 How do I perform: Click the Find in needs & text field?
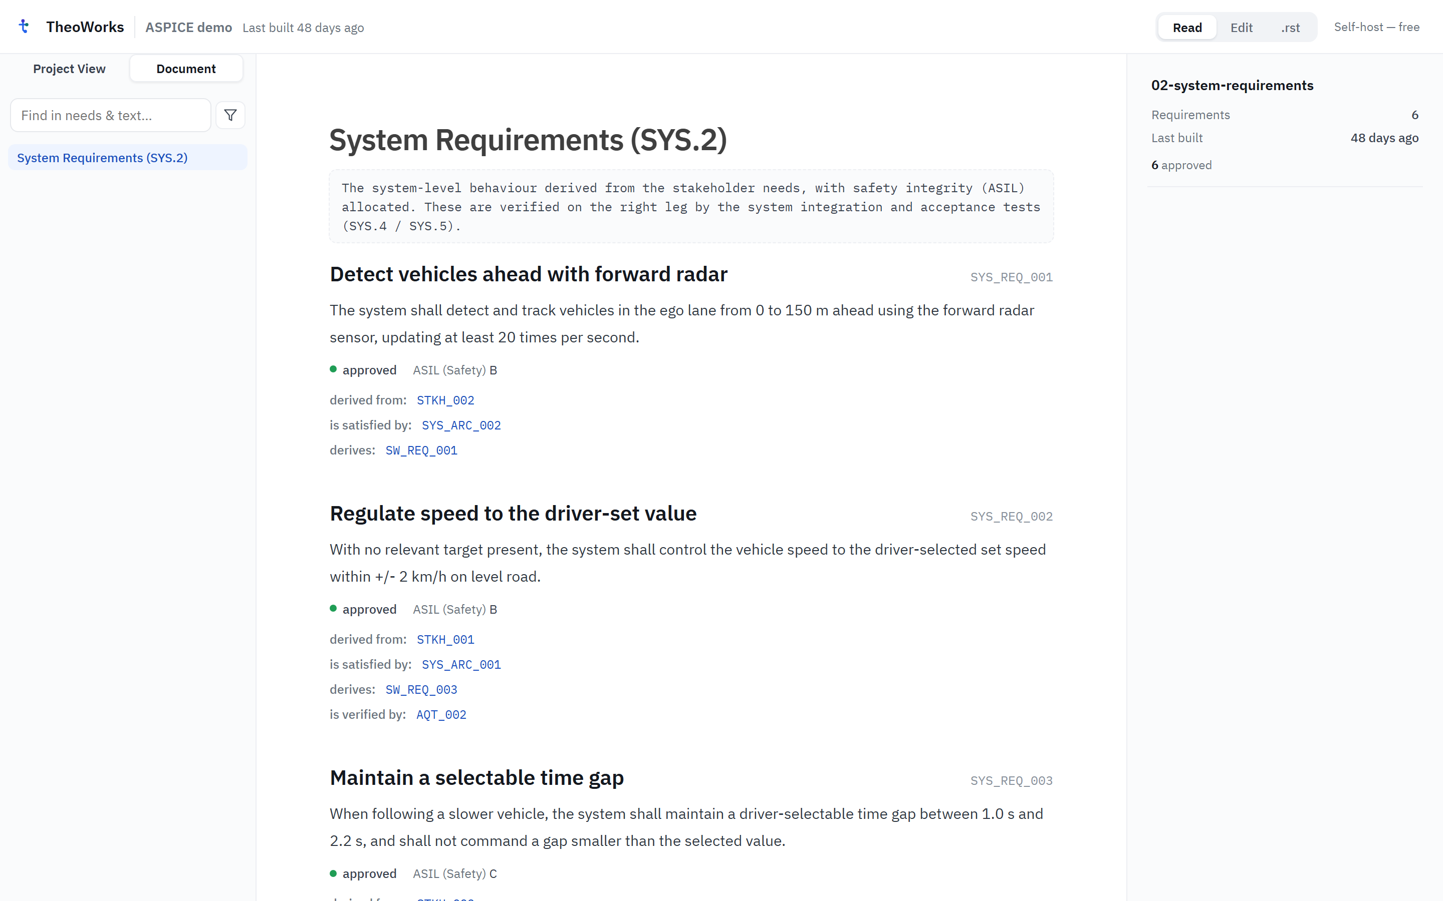pyautogui.click(x=111, y=115)
